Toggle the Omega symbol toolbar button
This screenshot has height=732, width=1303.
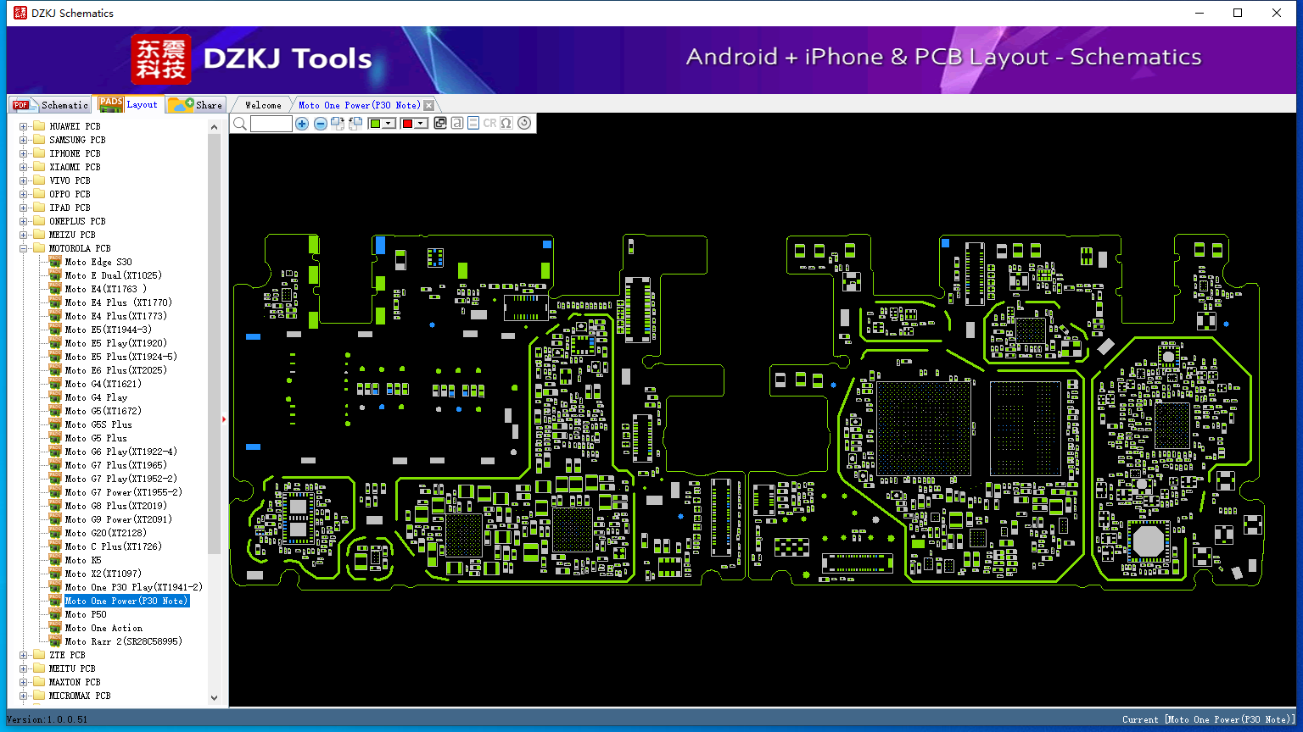[506, 124]
